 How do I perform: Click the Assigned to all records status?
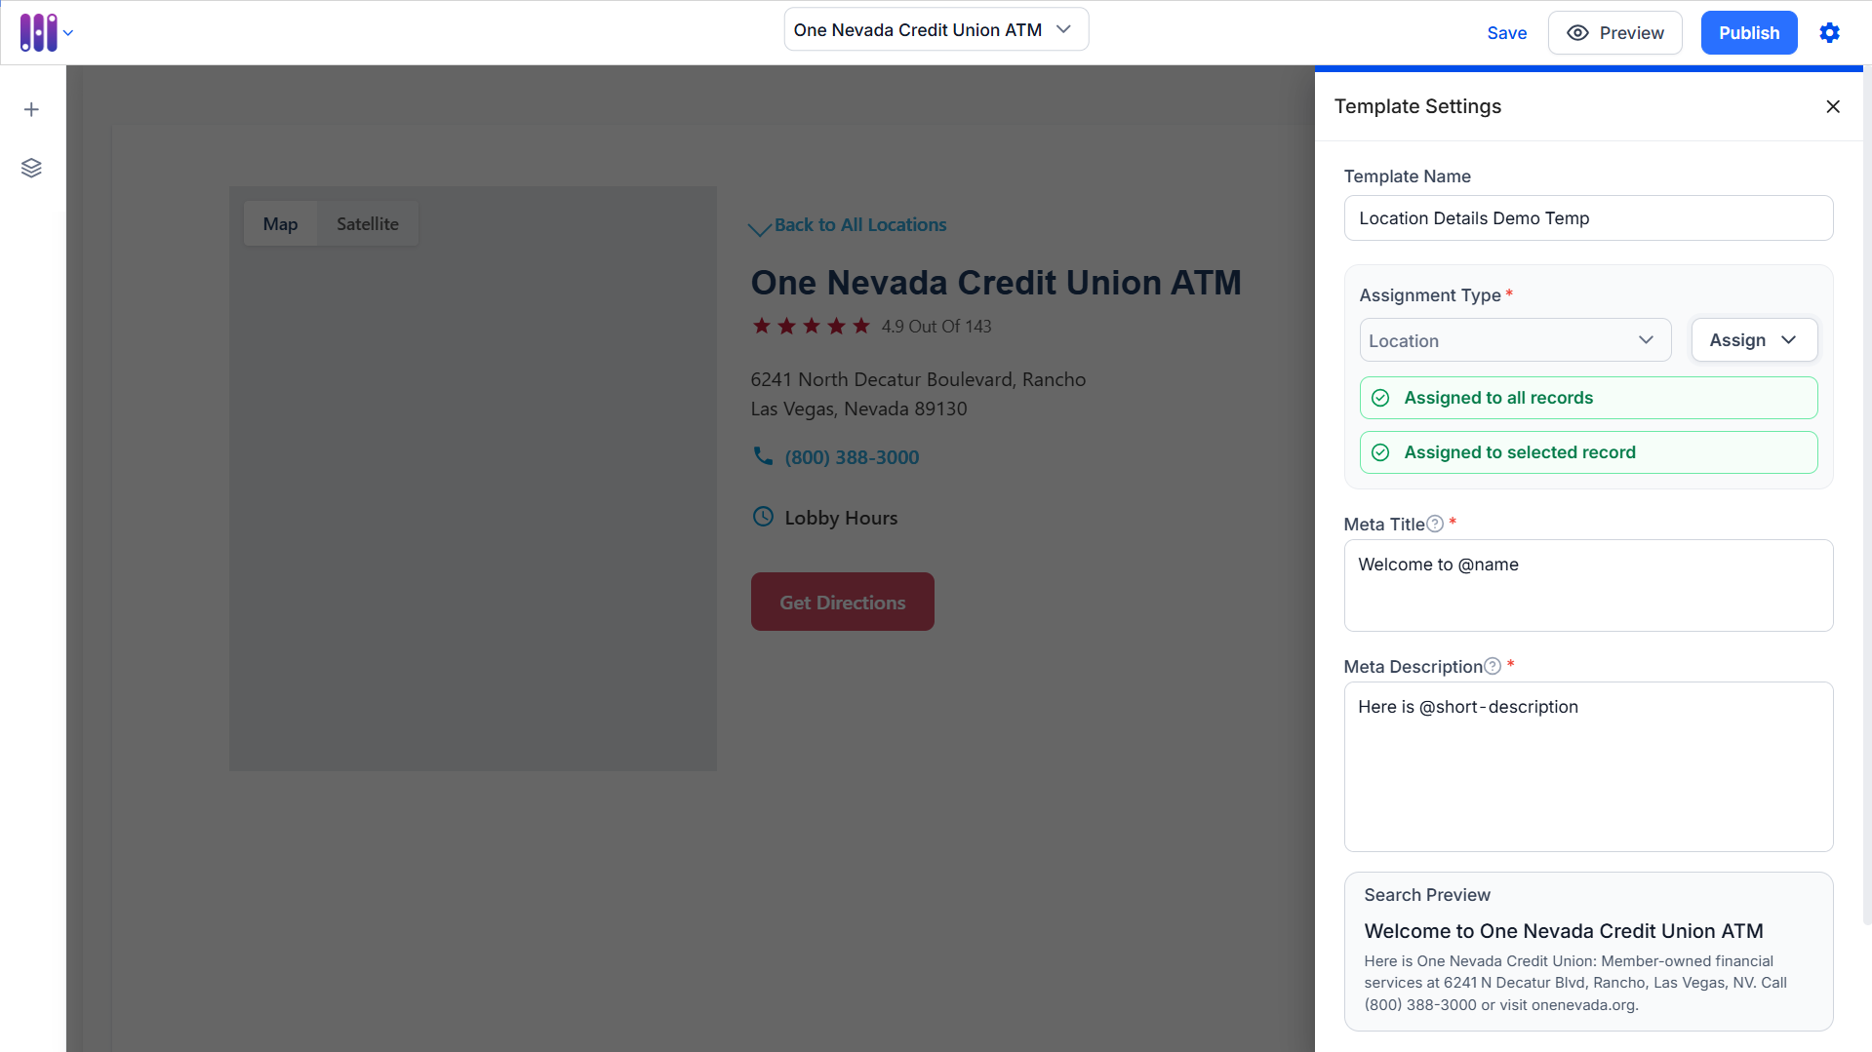[x=1588, y=398]
